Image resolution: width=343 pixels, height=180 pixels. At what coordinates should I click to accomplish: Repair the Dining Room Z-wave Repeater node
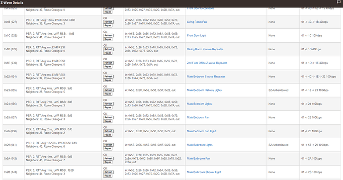tap(108, 53)
